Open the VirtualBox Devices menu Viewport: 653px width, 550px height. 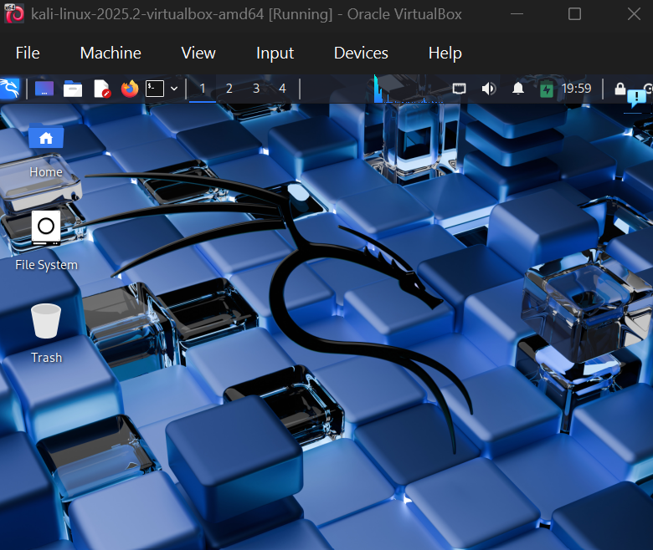(361, 53)
